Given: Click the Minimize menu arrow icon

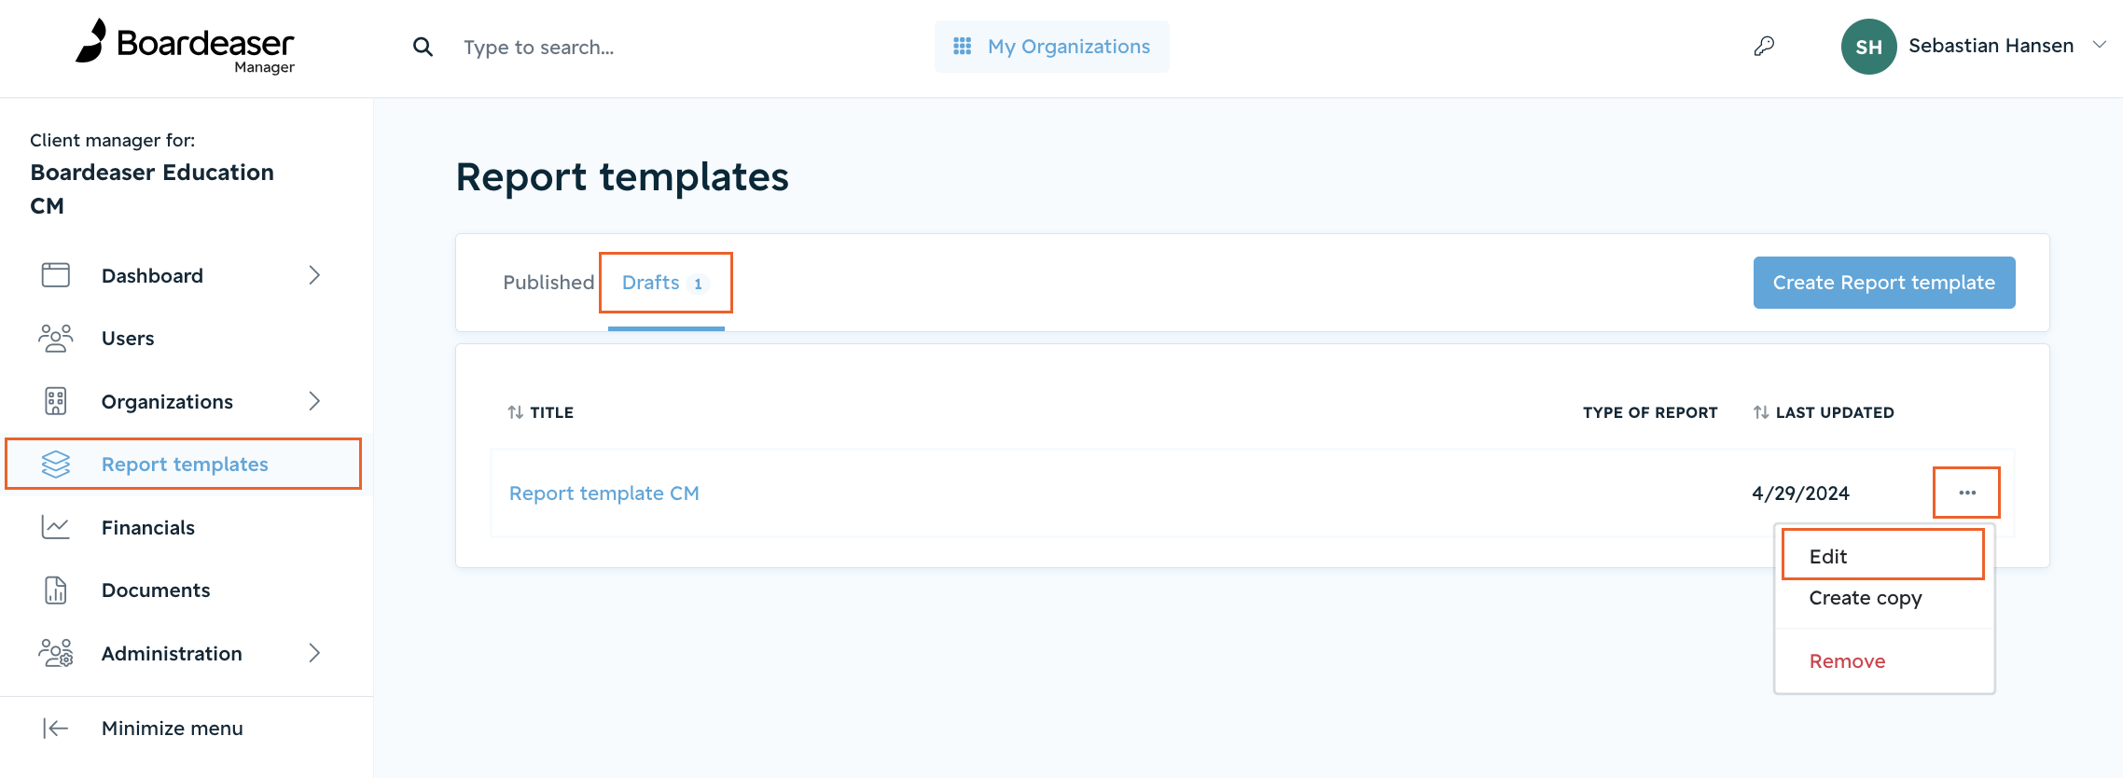Looking at the screenshot, I should coord(55,728).
